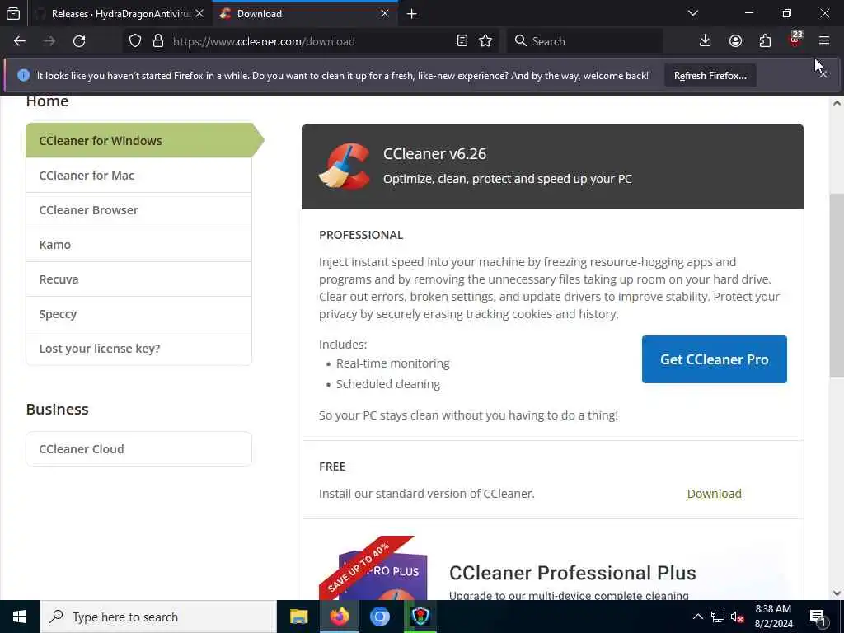
Task: Open a new browser tab
Action: [x=412, y=14]
